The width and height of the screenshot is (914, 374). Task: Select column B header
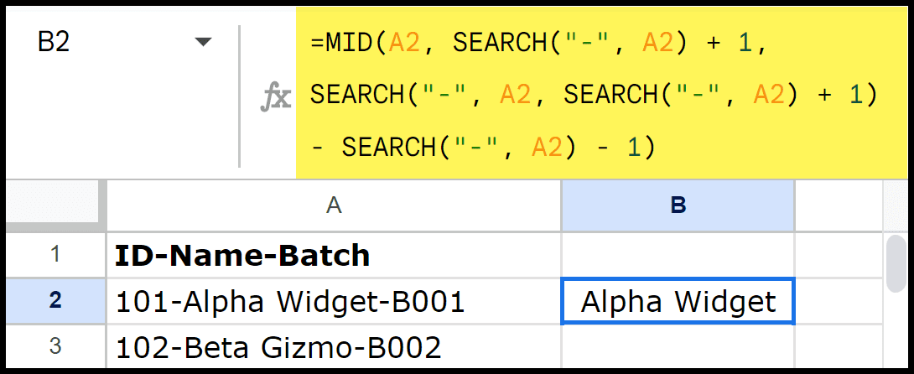[678, 205]
